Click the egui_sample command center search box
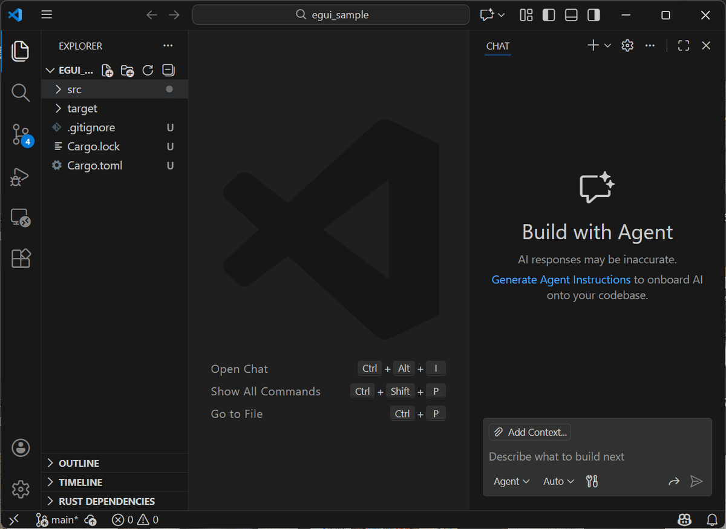 (x=331, y=15)
